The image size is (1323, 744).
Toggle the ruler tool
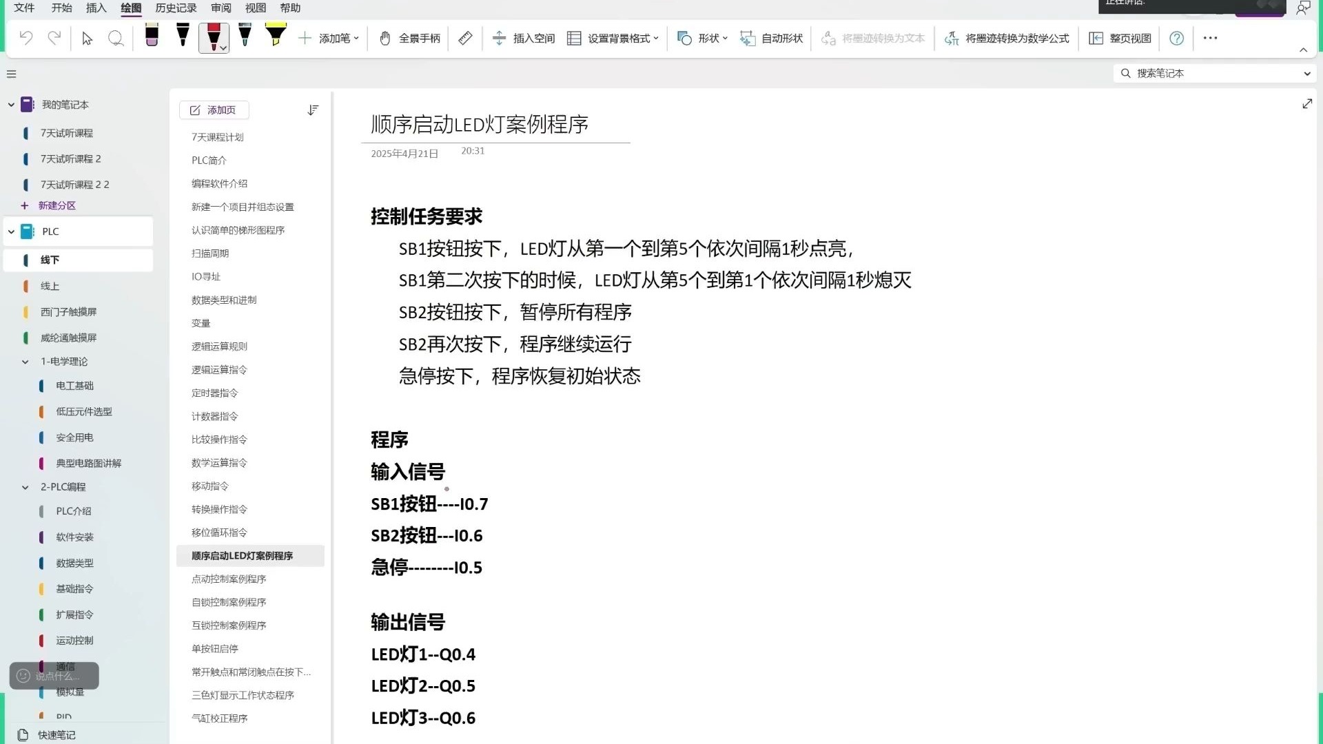pos(465,39)
